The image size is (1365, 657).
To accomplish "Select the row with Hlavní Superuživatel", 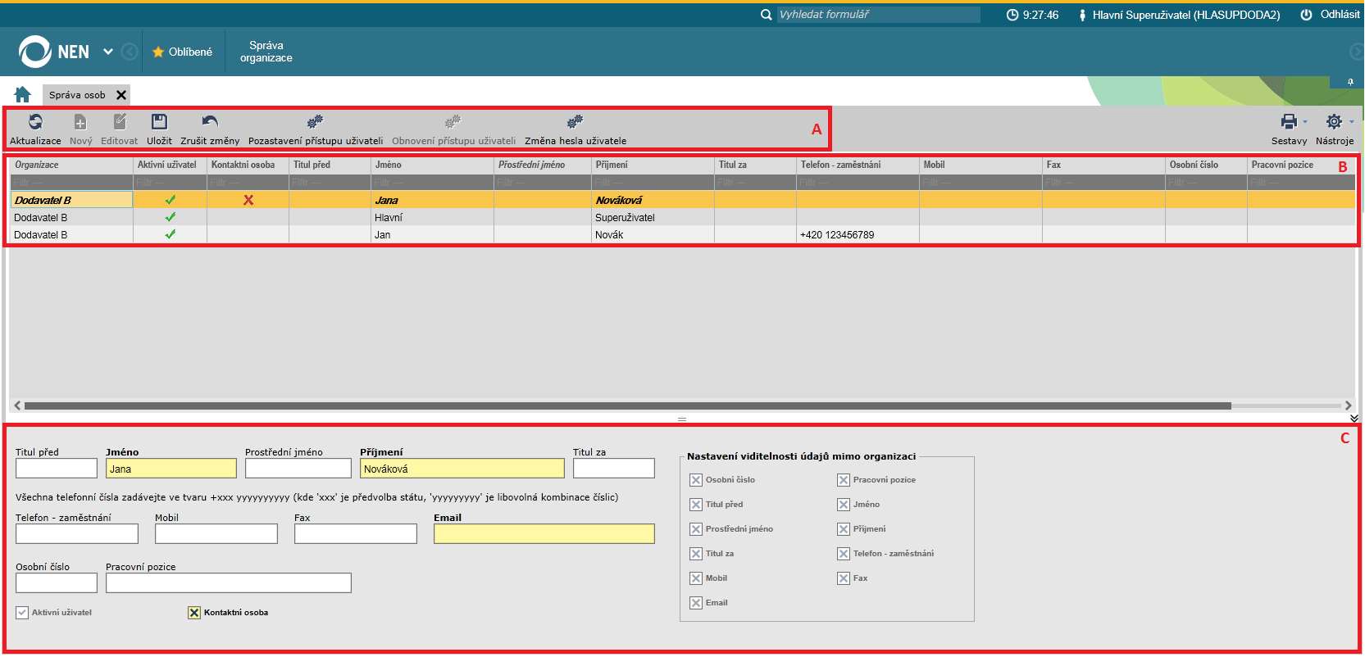I will pyautogui.click(x=683, y=217).
